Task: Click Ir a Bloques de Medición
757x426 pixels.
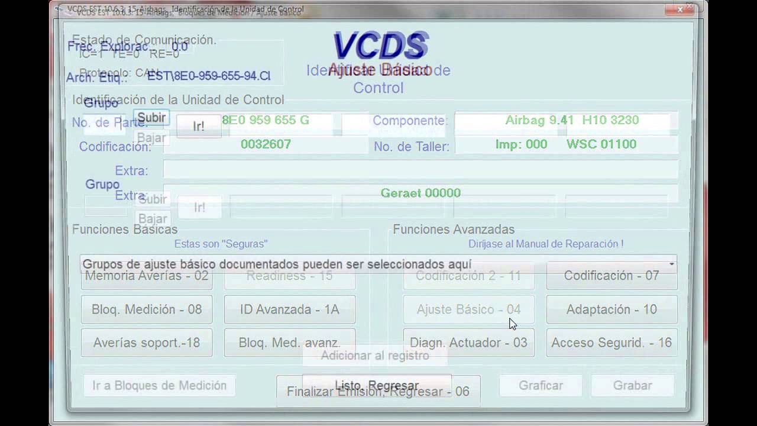Action: pyautogui.click(x=159, y=386)
